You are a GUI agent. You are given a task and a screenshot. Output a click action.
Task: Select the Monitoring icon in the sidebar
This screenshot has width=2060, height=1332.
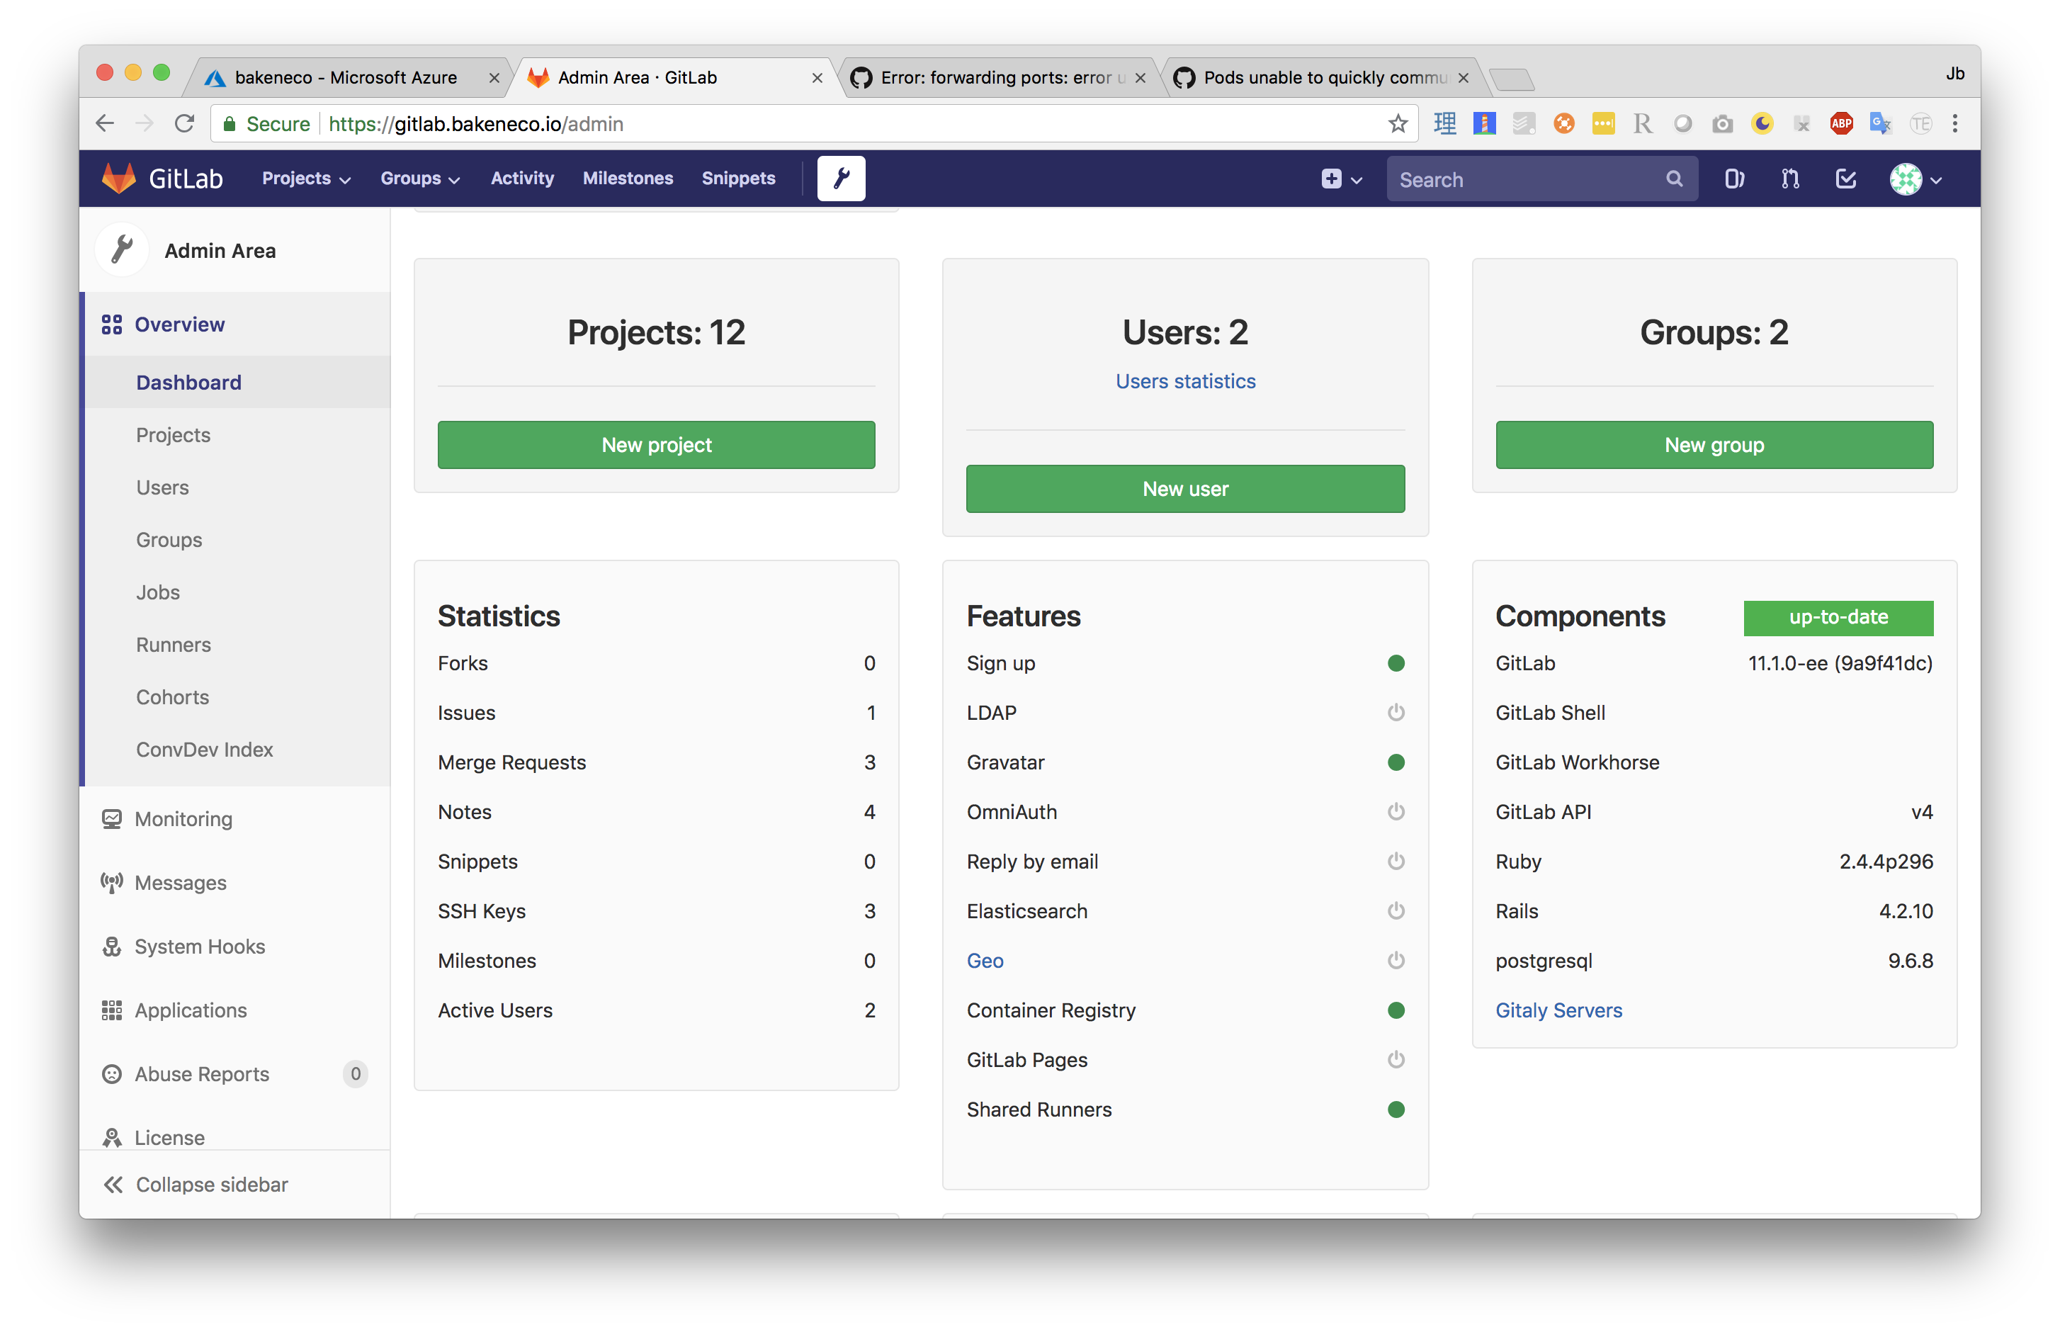click(113, 818)
